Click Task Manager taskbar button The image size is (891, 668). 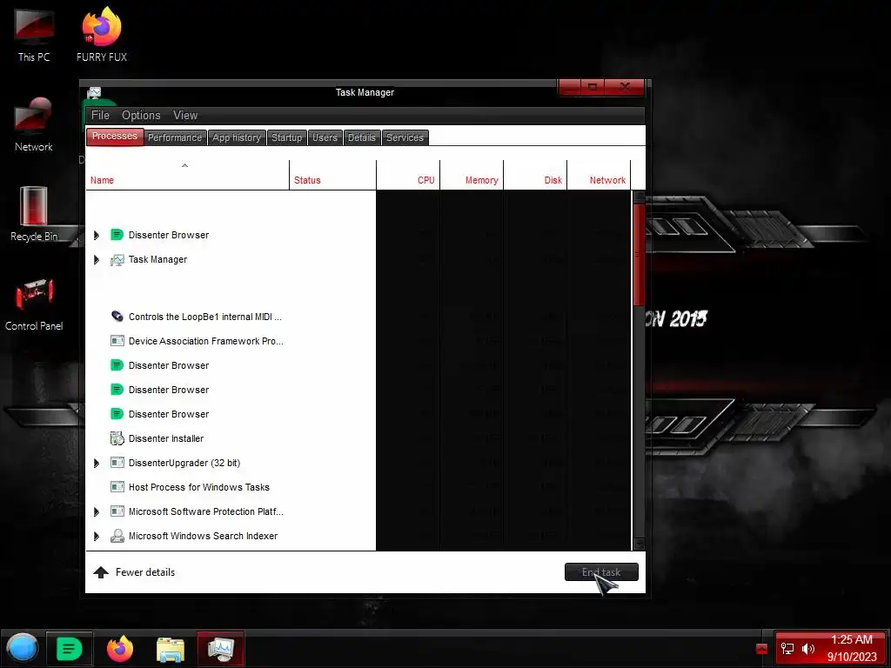220,648
